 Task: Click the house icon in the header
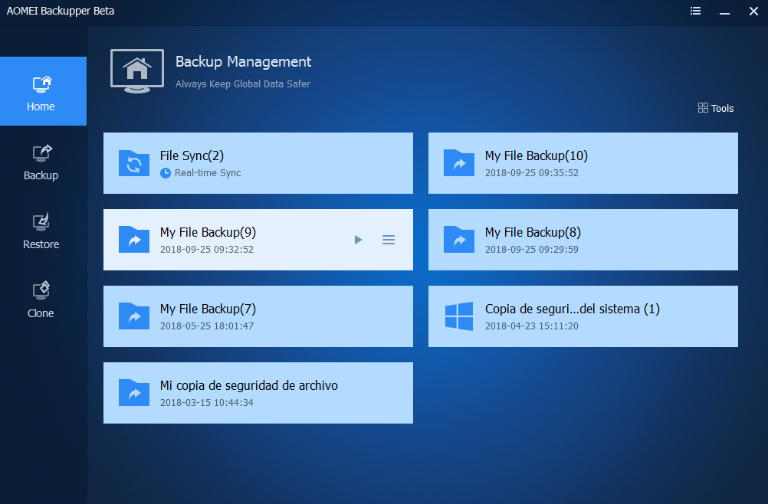coord(136,70)
